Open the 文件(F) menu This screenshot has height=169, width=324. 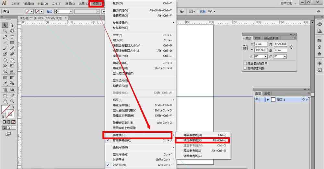click(x=16, y=4)
